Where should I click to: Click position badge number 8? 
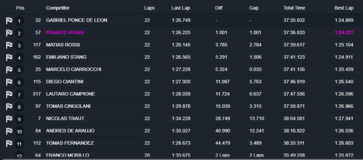(19, 107)
